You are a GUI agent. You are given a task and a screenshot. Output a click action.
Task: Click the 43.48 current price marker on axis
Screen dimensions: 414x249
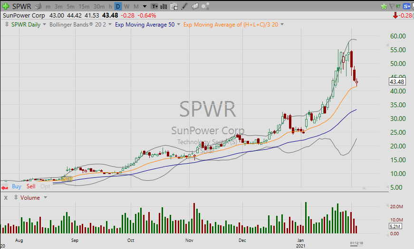click(x=397, y=82)
